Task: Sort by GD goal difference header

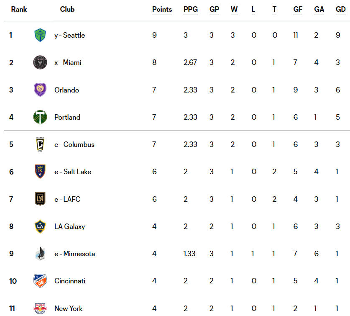Action: click(341, 9)
